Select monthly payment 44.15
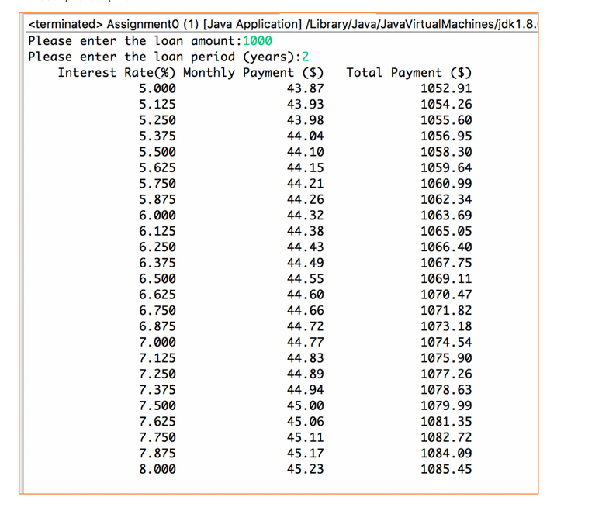The height and width of the screenshot is (514, 616). pyautogui.click(x=305, y=167)
